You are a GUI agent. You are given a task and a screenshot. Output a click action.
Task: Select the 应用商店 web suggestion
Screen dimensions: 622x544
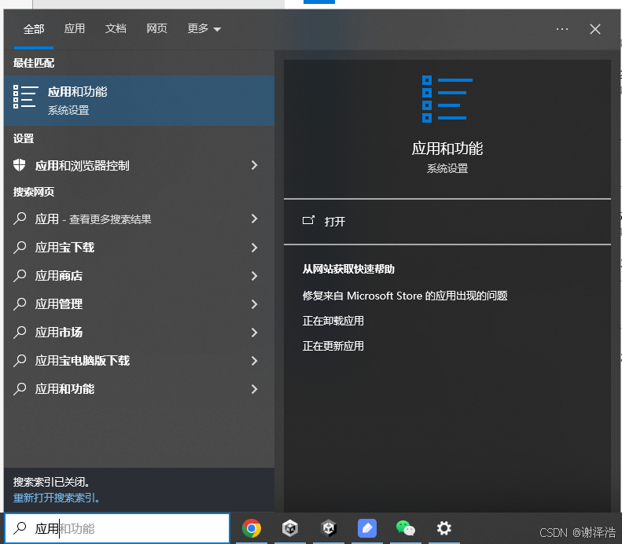[x=139, y=276]
